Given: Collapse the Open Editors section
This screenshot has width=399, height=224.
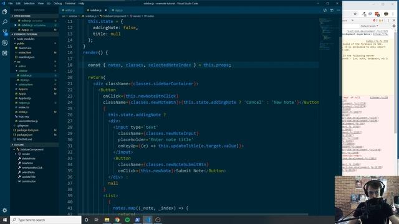Looking at the screenshot, I should 34,16.
